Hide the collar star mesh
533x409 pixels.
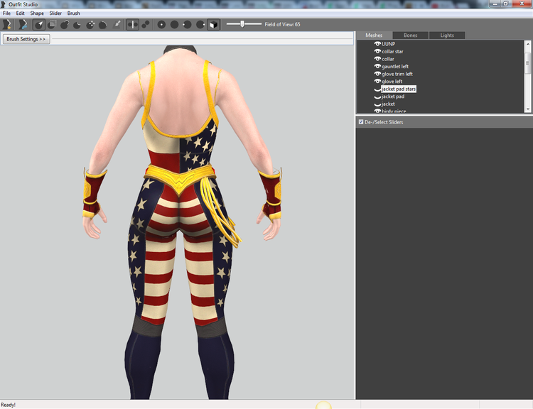pyautogui.click(x=377, y=51)
